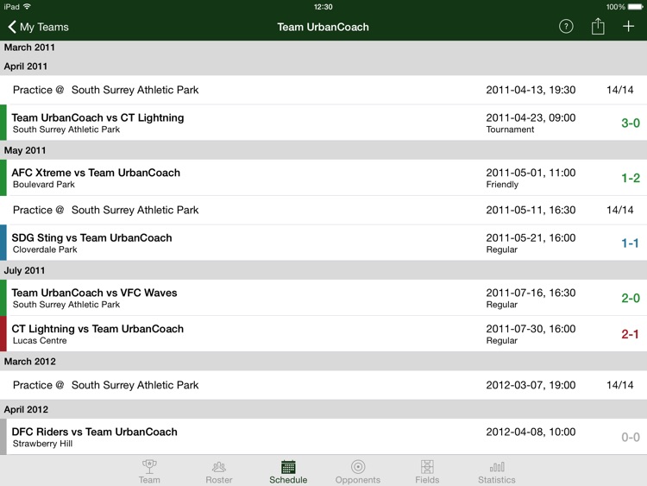The height and width of the screenshot is (486, 647).
Task: Open Practice on 2012-03-07
Action: tap(323, 385)
